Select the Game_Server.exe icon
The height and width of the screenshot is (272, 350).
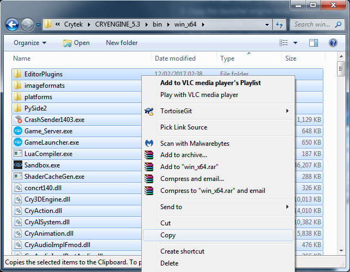coord(18,131)
